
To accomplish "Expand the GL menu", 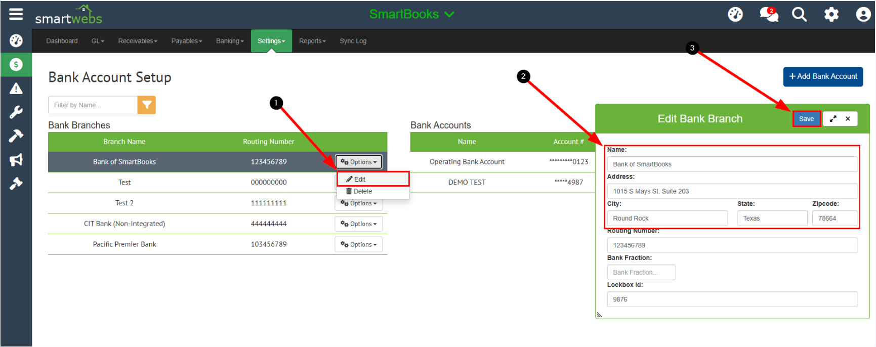I will [98, 41].
